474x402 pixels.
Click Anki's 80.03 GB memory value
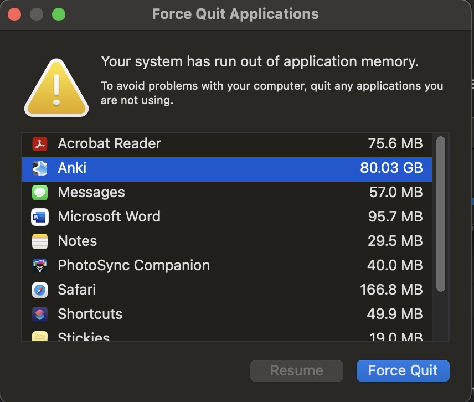(391, 168)
